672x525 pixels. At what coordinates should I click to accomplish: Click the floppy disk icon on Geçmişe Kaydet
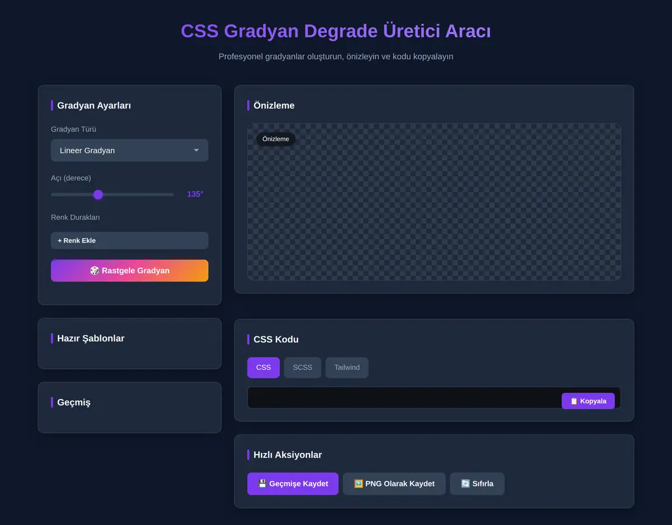click(262, 484)
